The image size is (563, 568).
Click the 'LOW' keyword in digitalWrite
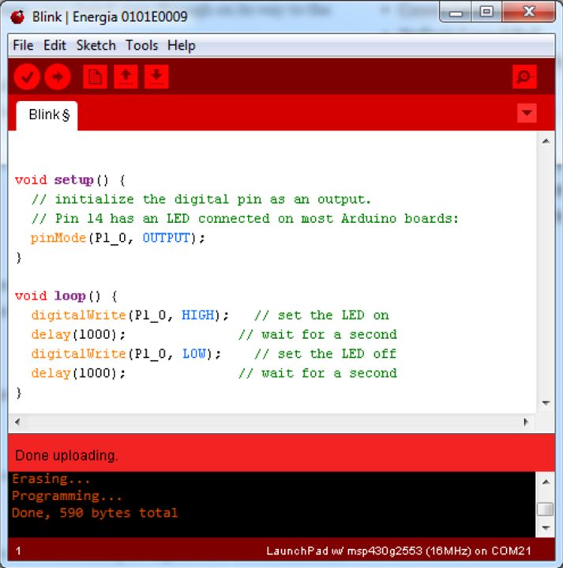point(194,354)
